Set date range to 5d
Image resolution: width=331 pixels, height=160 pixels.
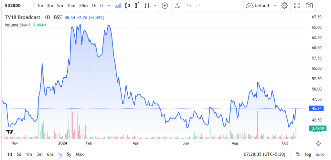19,155
